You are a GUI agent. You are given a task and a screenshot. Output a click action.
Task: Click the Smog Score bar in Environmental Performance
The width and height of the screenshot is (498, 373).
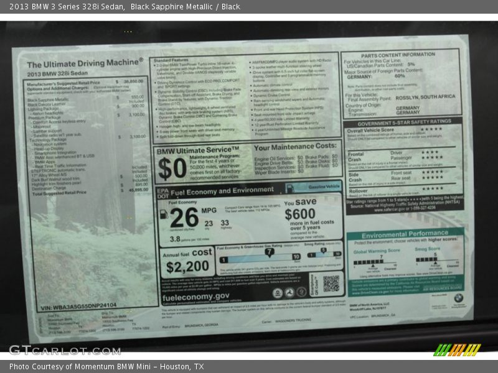(438, 260)
